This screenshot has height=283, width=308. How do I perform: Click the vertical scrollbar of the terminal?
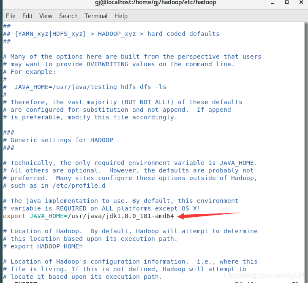[x=306, y=152]
